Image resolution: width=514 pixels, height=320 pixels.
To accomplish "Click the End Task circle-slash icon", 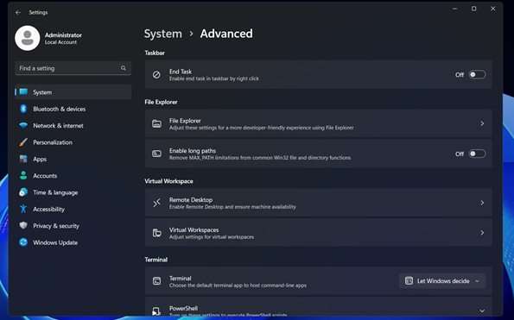I will [156, 75].
